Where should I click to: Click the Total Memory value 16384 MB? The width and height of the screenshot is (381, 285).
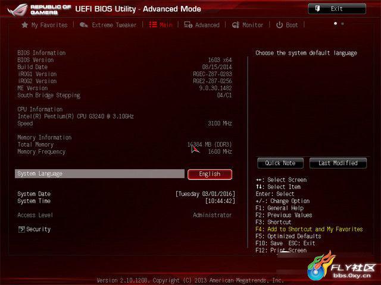[209, 144]
